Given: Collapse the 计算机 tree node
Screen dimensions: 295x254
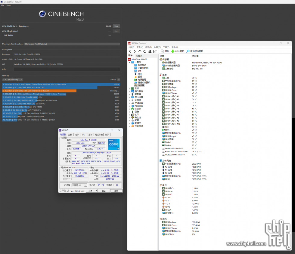Looking at the screenshot, I should pyautogui.click(x=129, y=62).
